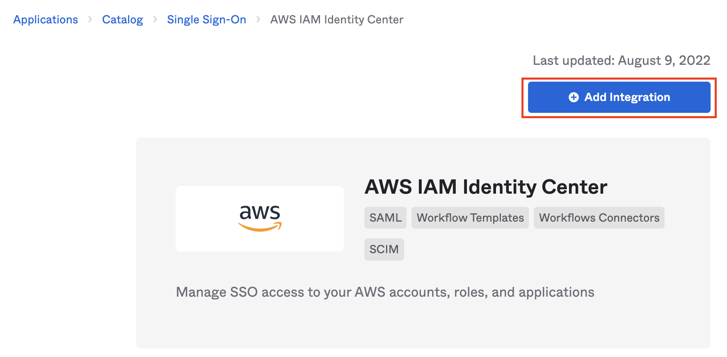Viewport: 727px width, 357px height.
Task: Click the AWS IAM Identity Center heading
Action: coord(486,187)
